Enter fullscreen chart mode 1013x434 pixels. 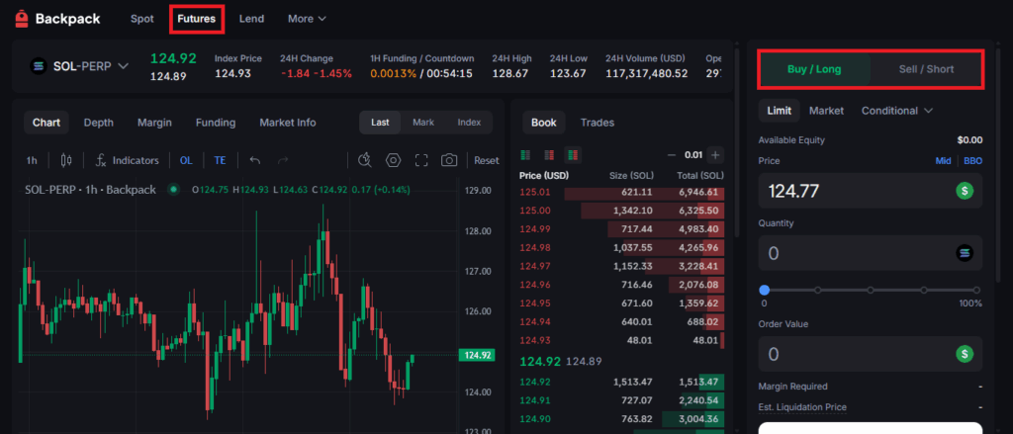point(421,160)
